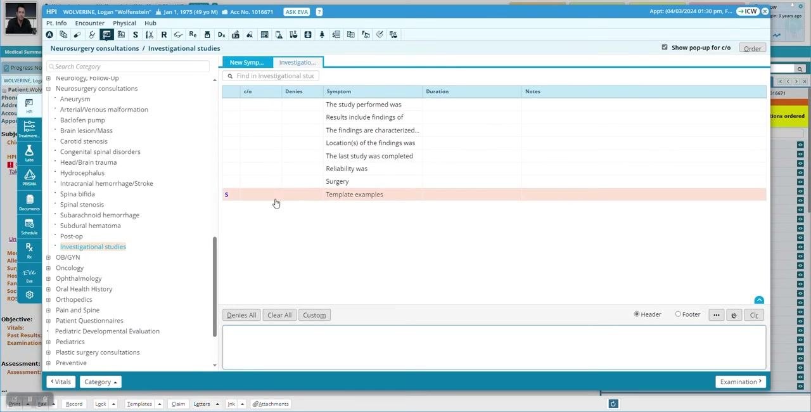Click the lab flasks toolbar icon
Screen dimensions: 811x412
tap(293, 34)
